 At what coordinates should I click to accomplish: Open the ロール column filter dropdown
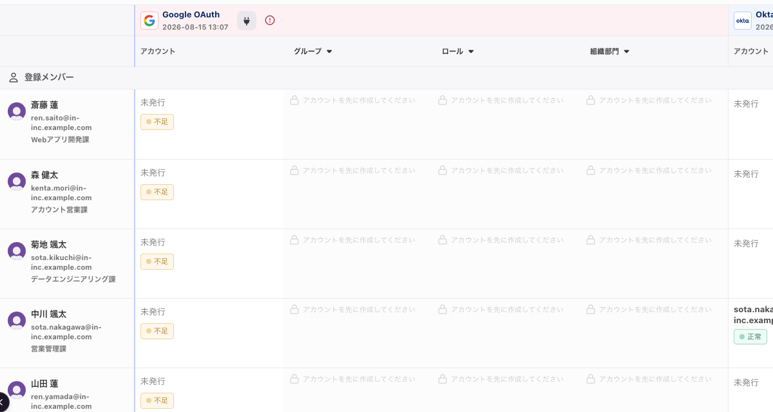471,51
